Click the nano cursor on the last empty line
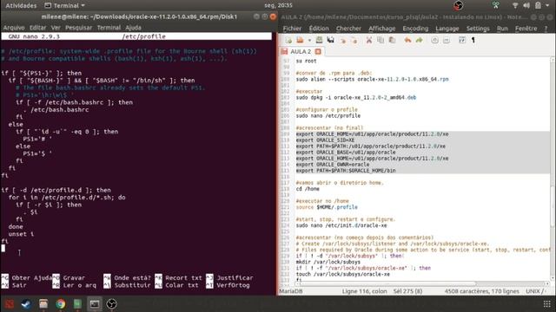The height and width of the screenshot is (312, 556). [3, 248]
